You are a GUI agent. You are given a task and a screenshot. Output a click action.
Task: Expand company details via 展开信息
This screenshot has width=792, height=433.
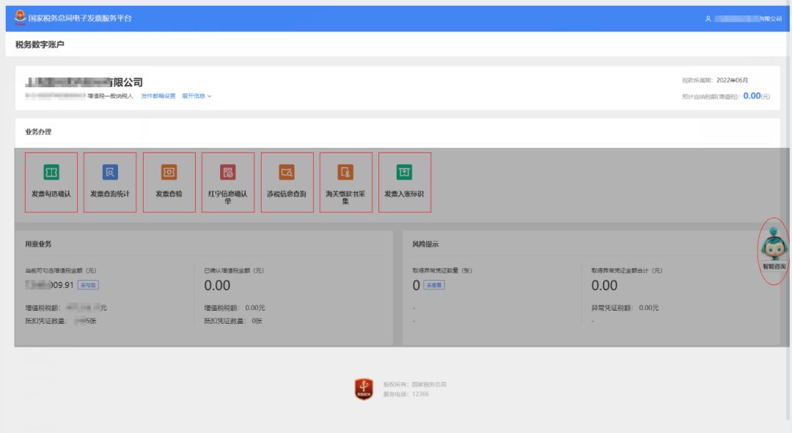[197, 96]
